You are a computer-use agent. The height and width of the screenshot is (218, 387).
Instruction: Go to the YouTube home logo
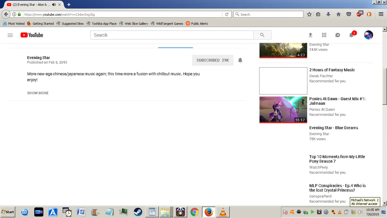point(32,35)
